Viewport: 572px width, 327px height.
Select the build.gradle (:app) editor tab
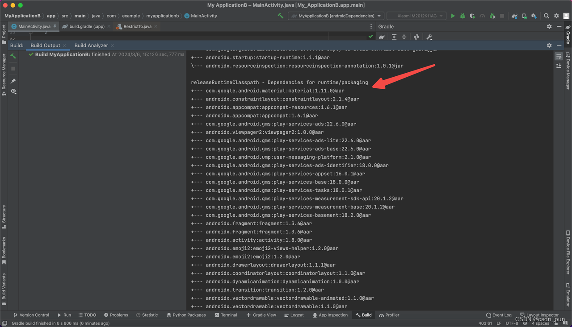(87, 26)
